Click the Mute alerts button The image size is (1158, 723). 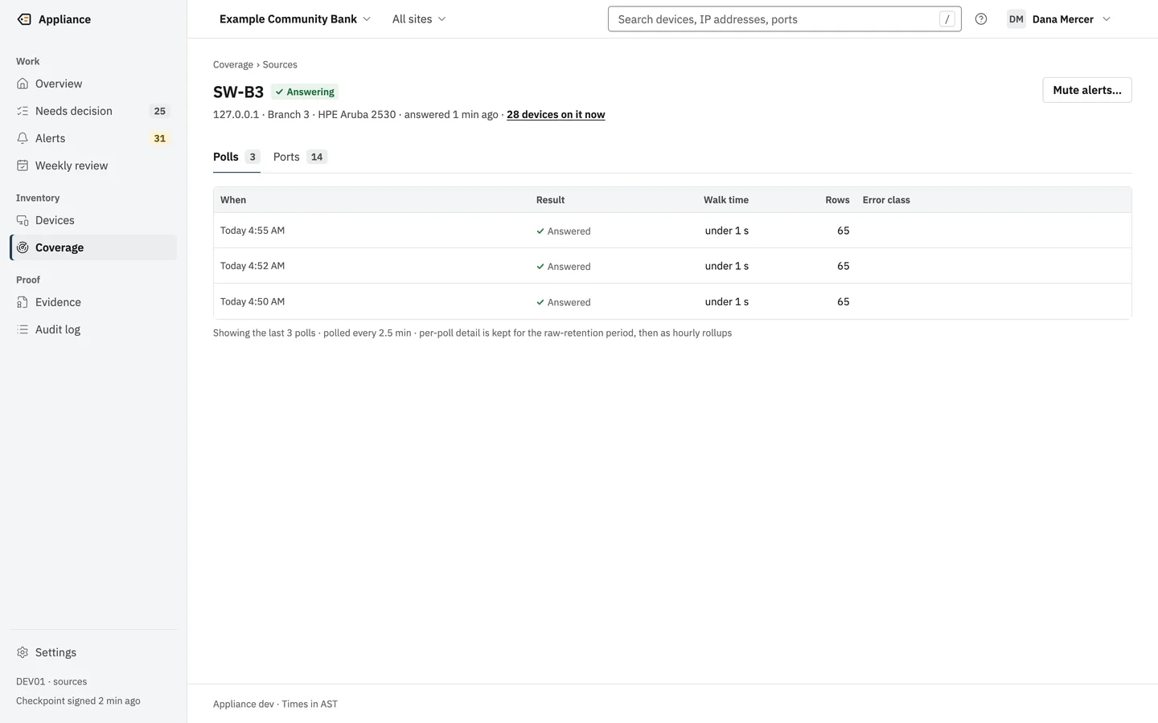click(1087, 90)
